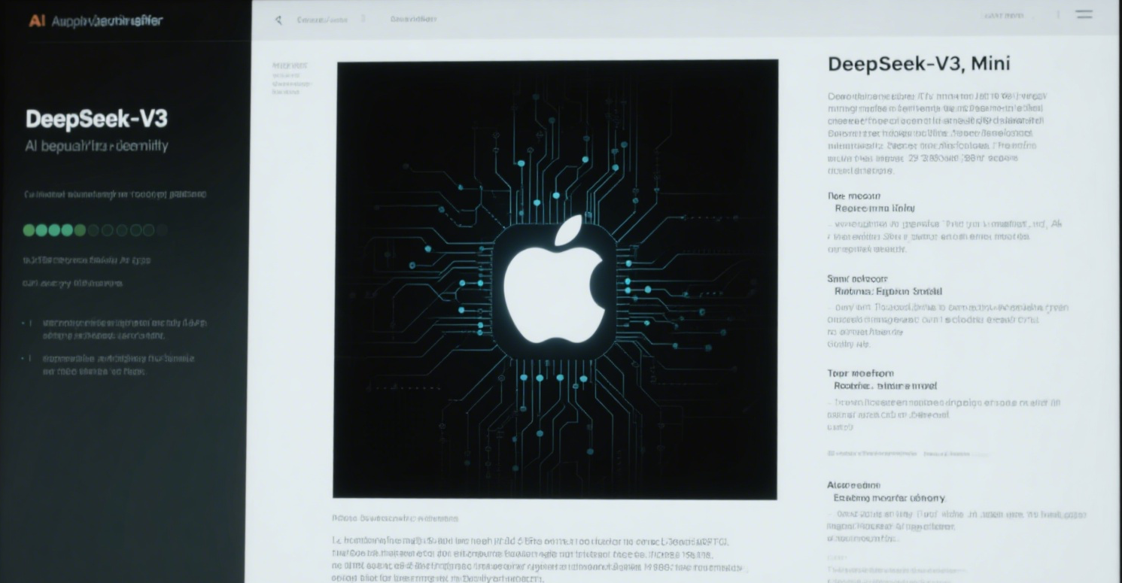Click the last section heading in the right panel
This screenshot has height=583, width=1122.
point(853,485)
